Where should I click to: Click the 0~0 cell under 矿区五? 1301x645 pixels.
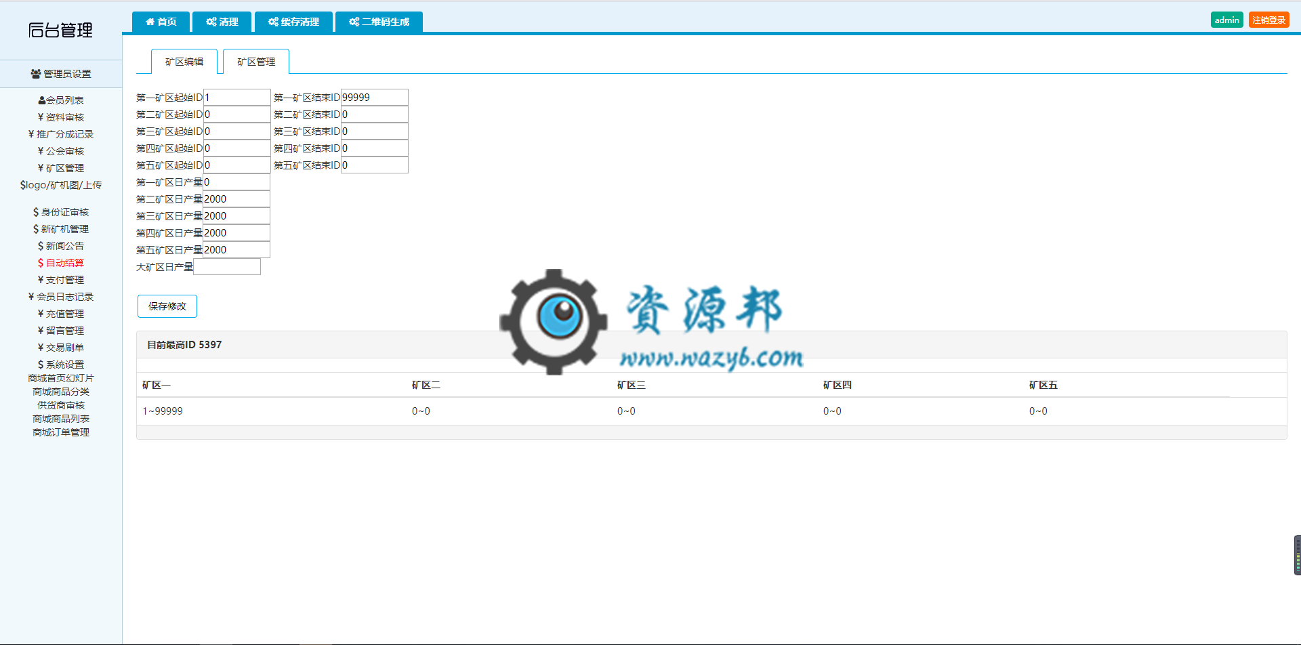(1038, 411)
